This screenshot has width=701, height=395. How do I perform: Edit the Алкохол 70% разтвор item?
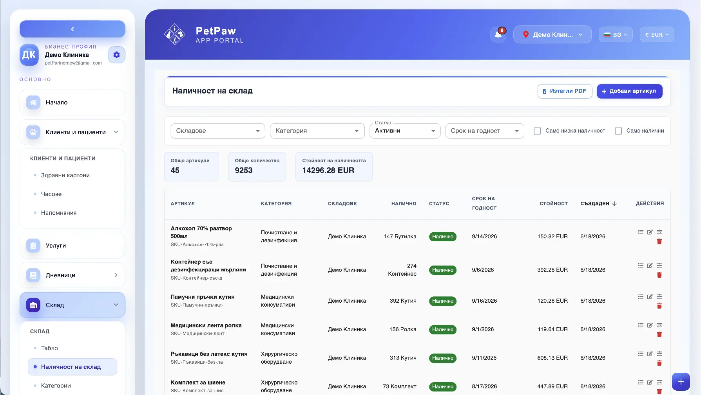click(x=650, y=232)
